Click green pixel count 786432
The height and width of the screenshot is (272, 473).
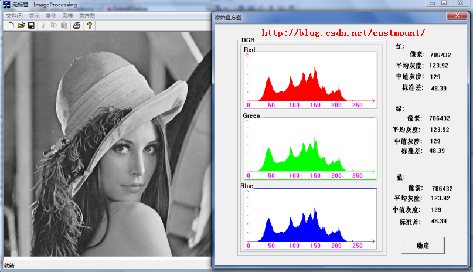click(x=440, y=118)
